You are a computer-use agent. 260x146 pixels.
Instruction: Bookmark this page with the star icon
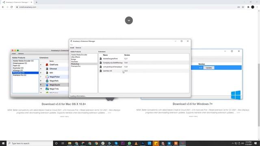243,7
